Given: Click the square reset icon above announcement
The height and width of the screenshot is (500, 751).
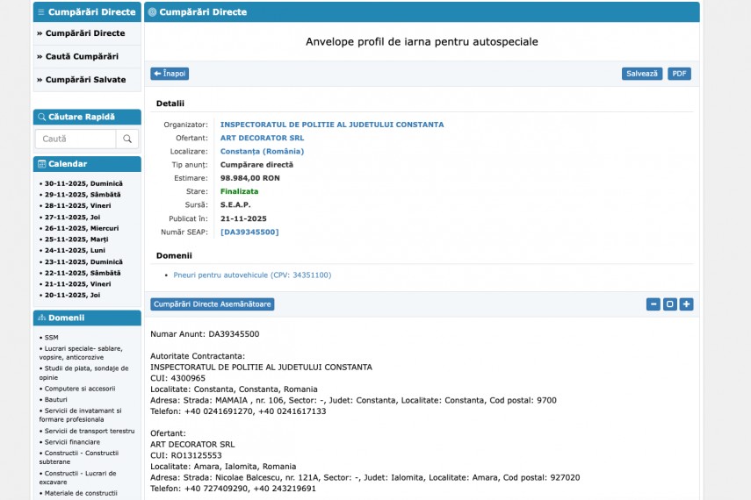Looking at the screenshot, I should coord(669,304).
